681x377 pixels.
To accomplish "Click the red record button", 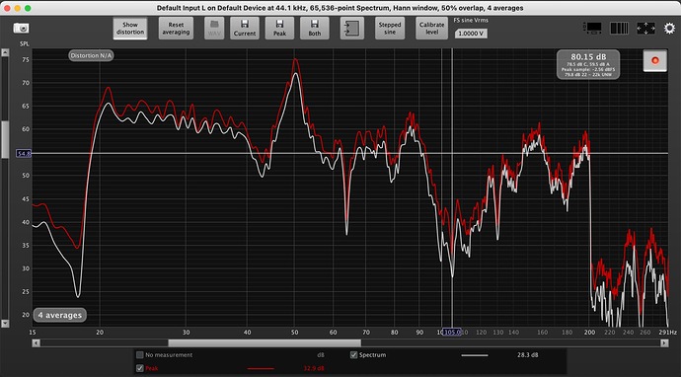I will coord(655,60).
